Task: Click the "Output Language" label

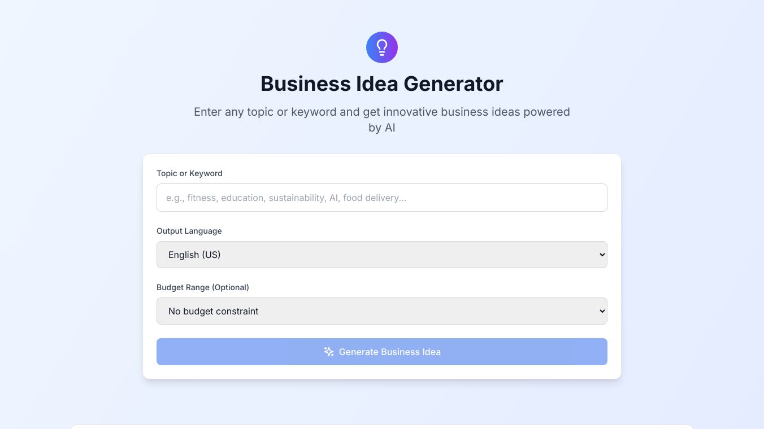Action: coord(189,231)
